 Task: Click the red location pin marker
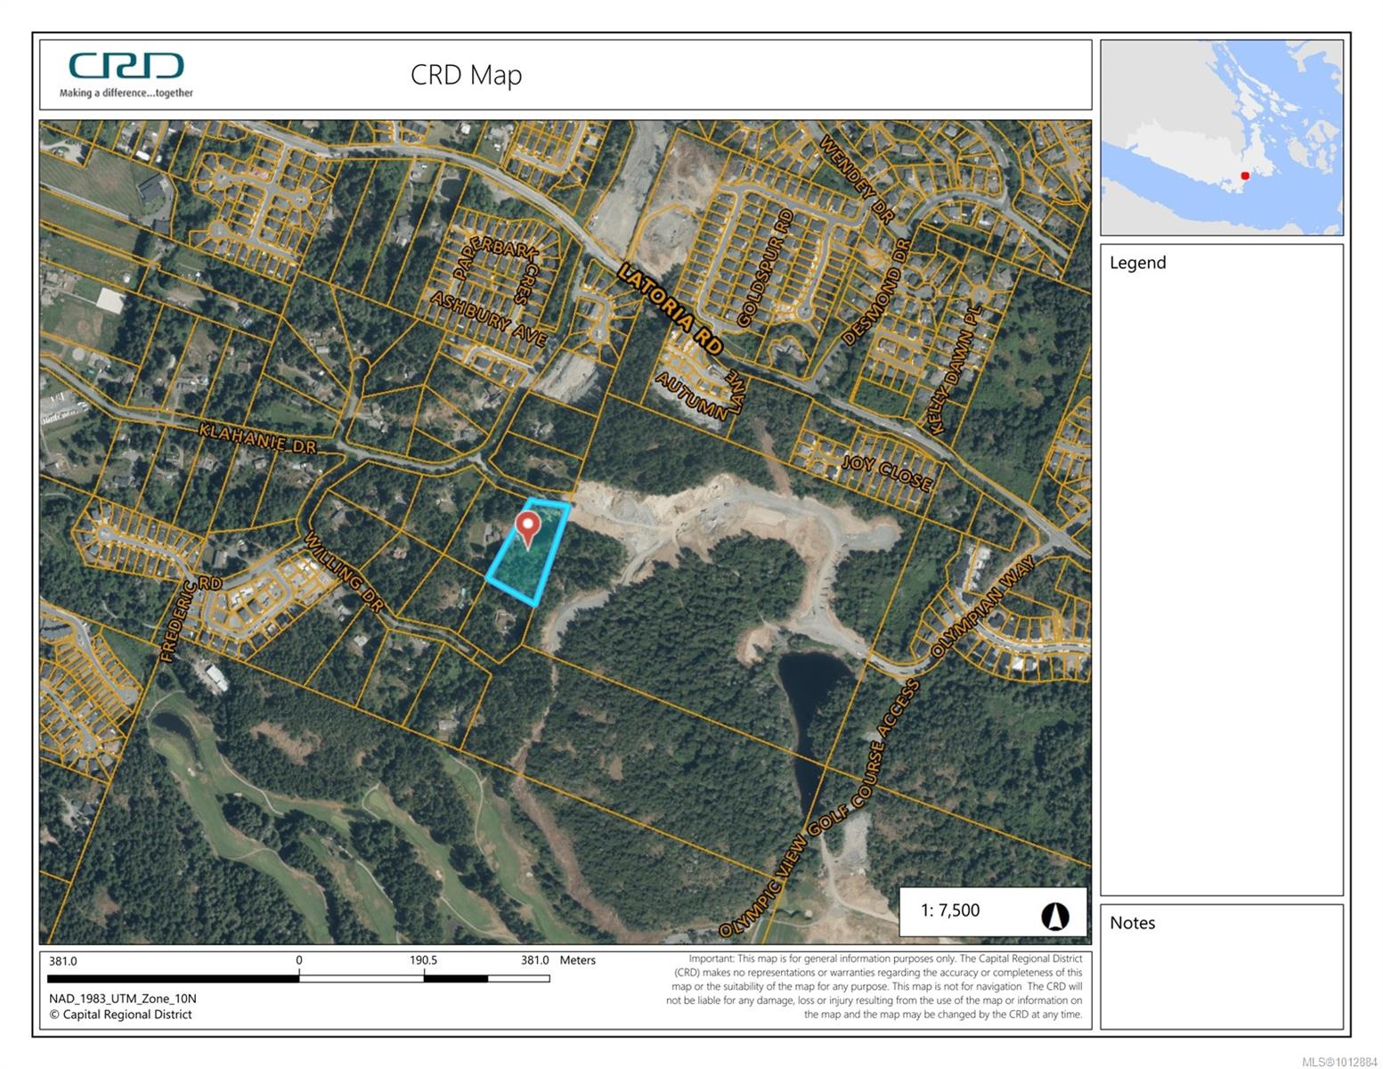(x=528, y=527)
